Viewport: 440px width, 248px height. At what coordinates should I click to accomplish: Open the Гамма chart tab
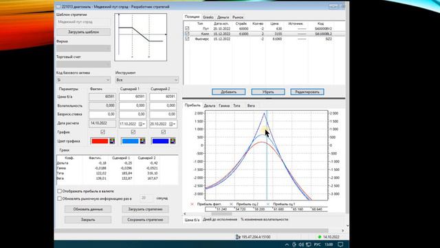click(224, 105)
